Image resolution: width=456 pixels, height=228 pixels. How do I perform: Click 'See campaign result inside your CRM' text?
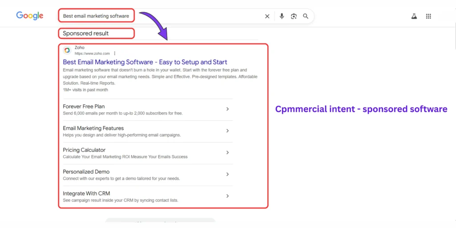click(x=120, y=200)
